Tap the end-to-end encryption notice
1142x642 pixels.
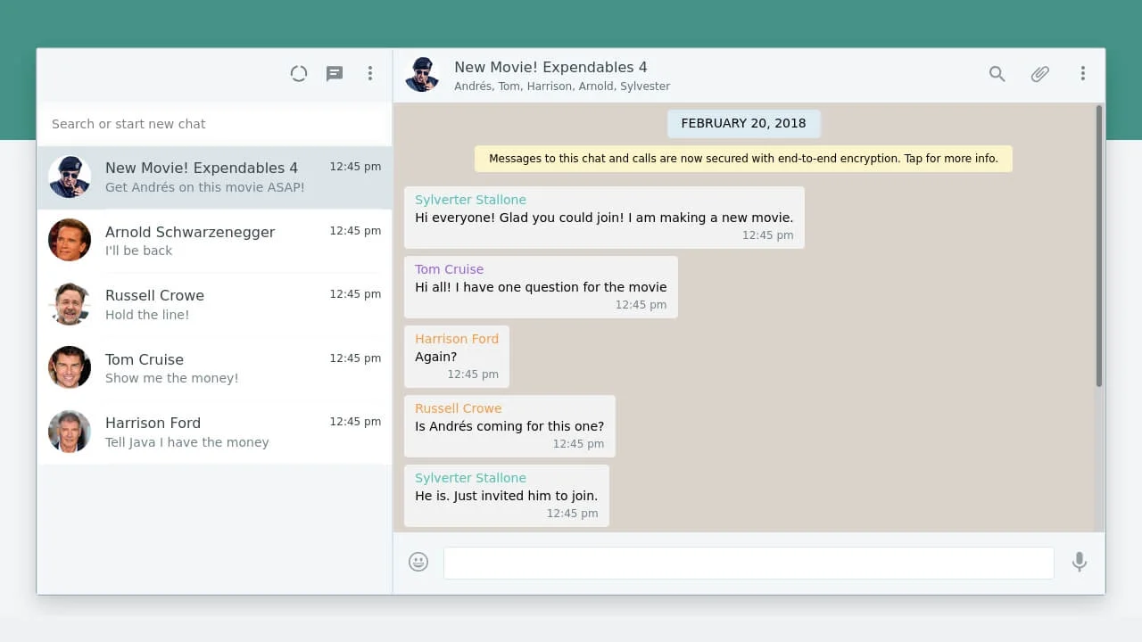tap(743, 158)
